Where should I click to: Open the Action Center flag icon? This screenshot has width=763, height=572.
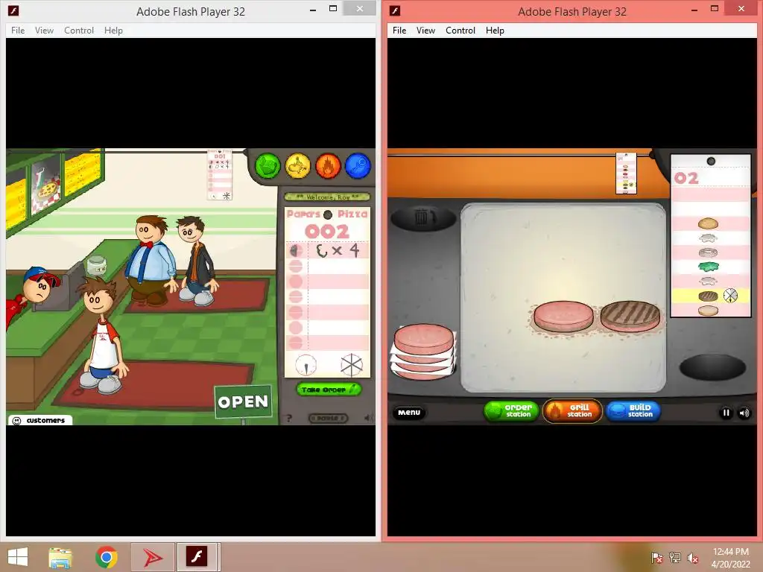(x=657, y=558)
